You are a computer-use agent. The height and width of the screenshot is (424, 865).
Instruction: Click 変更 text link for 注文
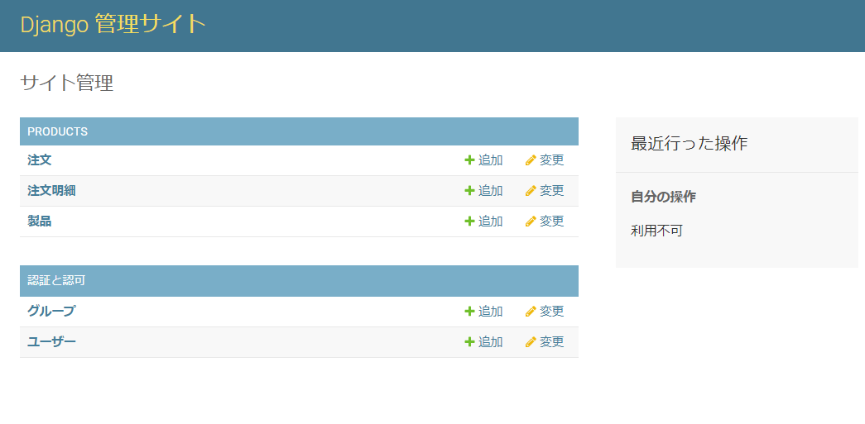(x=551, y=160)
